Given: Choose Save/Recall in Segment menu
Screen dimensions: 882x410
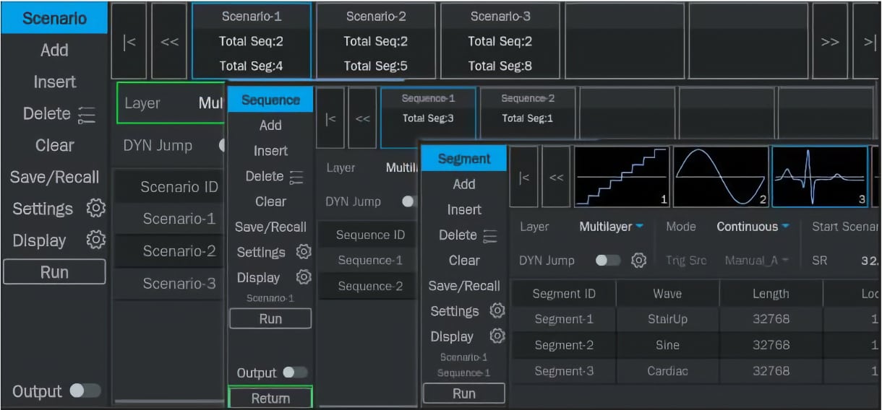Looking at the screenshot, I should coord(464,286).
